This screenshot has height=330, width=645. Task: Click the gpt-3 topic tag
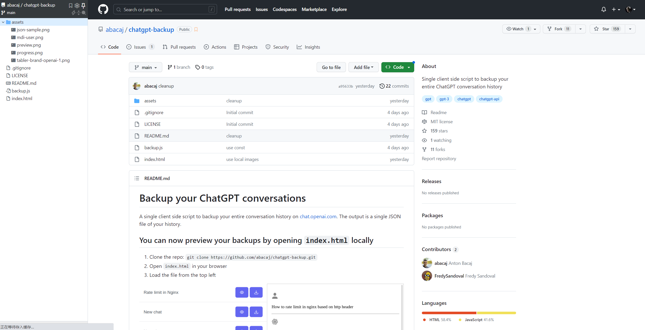click(444, 99)
